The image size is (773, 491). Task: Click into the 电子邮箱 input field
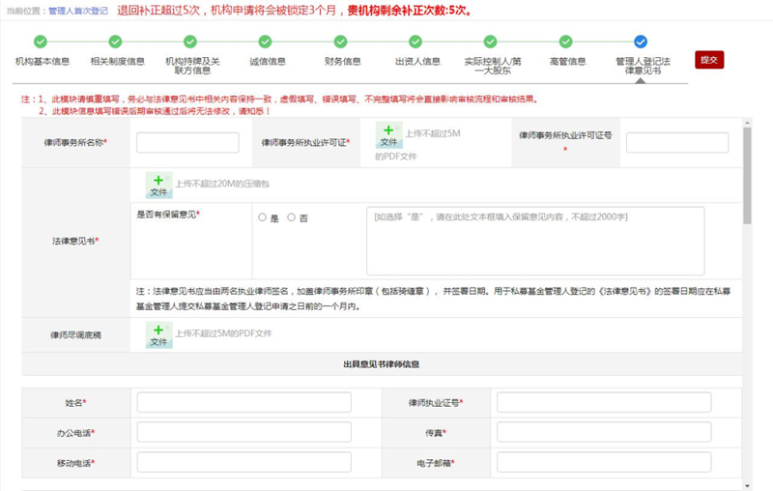603,462
